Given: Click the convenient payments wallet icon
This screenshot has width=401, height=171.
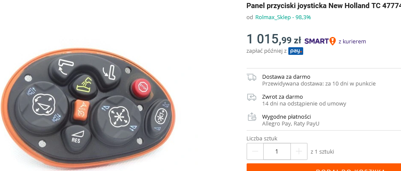Looking at the screenshot, I should [252, 117].
